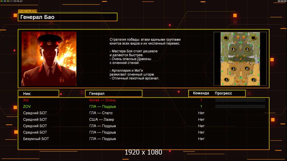The image size is (287, 161).
Task: Click team number 1 in Arx's row
Action: tap(201, 100)
